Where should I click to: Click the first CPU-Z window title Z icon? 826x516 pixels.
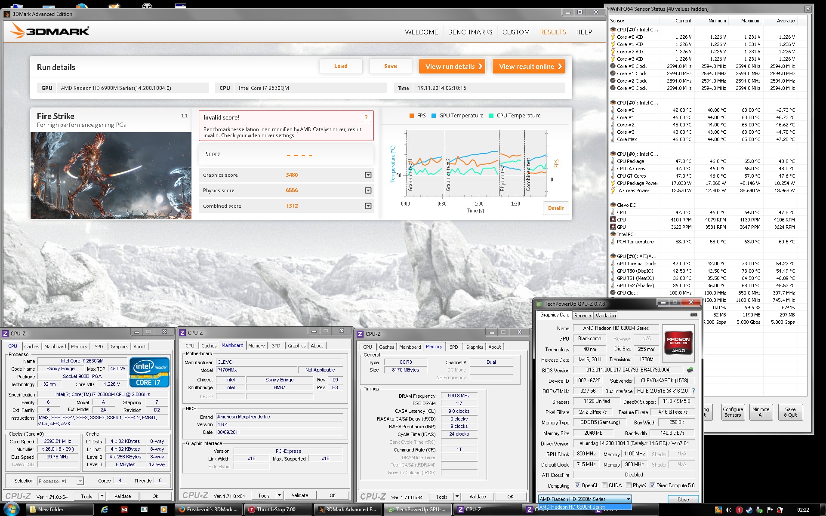point(5,333)
